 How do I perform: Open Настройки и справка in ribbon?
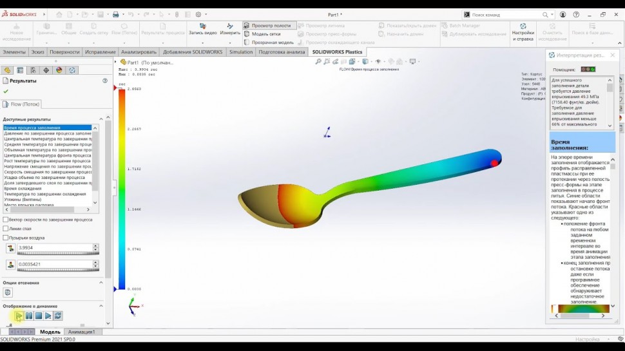click(523, 32)
